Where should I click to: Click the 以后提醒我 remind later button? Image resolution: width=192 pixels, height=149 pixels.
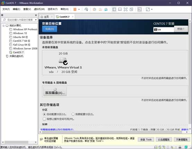(x=164, y=140)
